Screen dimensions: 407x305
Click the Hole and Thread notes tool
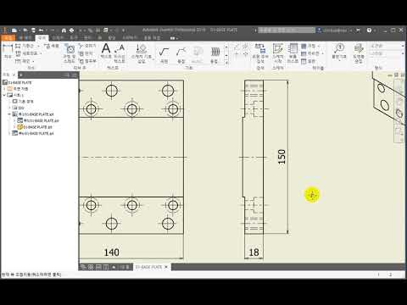tap(69, 53)
